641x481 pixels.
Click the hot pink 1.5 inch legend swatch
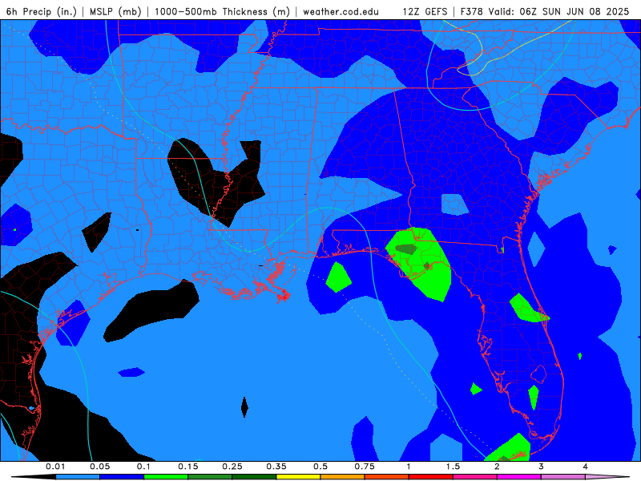[x=475, y=477]
